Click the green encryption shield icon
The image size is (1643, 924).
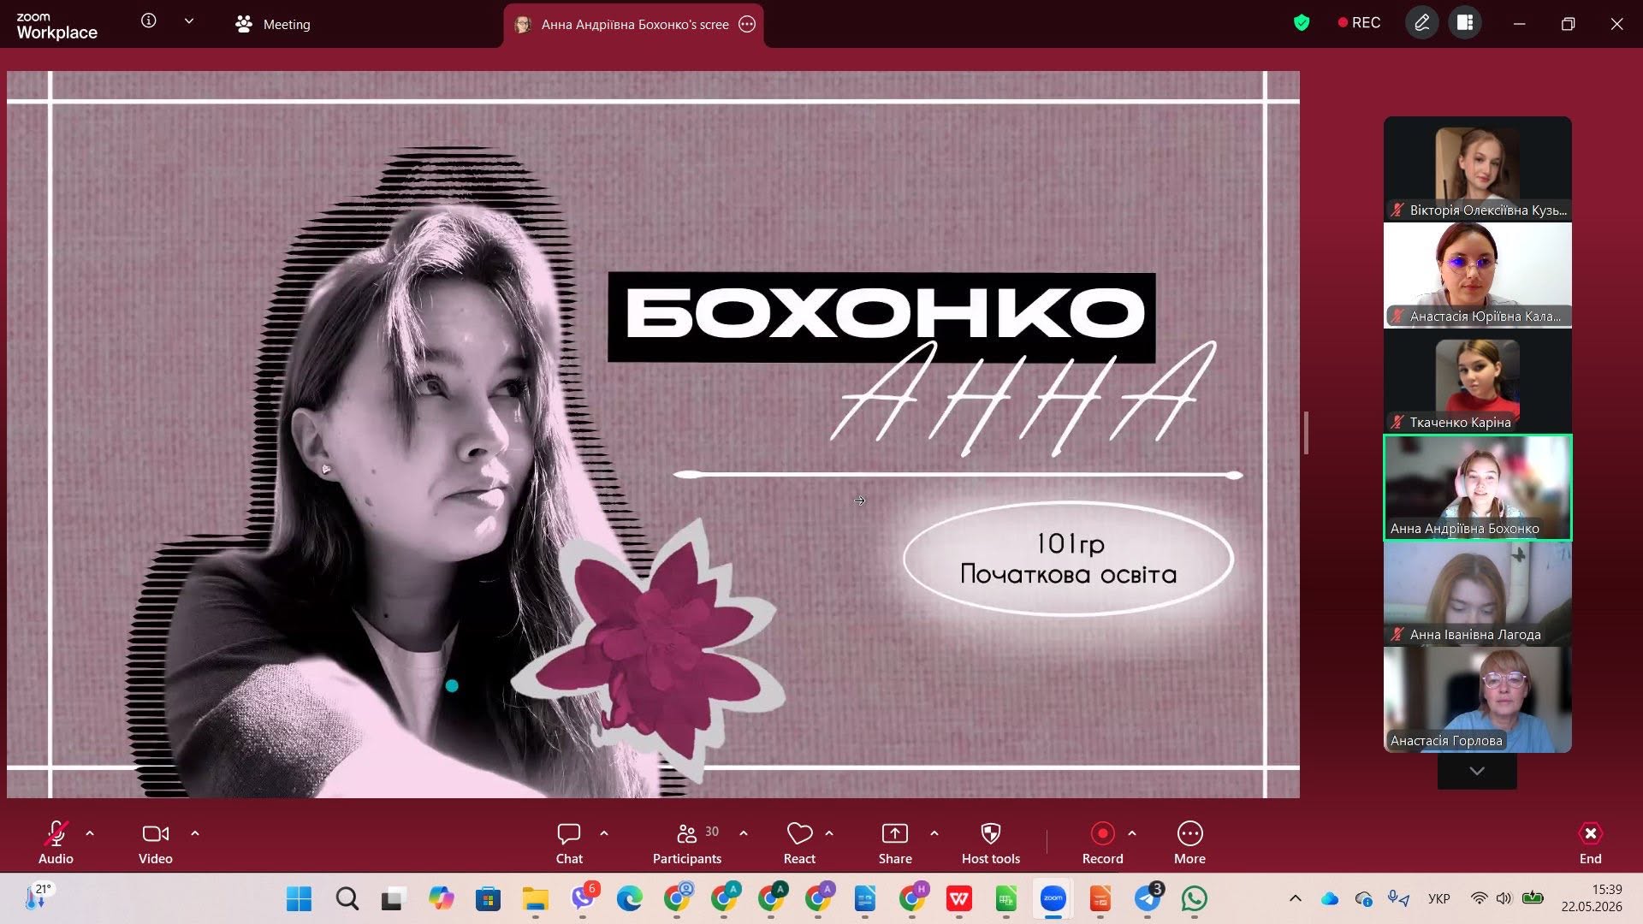tap(1302, 23)
